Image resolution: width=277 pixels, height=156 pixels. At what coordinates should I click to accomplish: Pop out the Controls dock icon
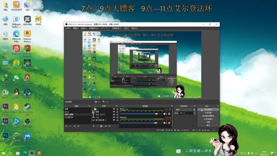coord(218,106)
